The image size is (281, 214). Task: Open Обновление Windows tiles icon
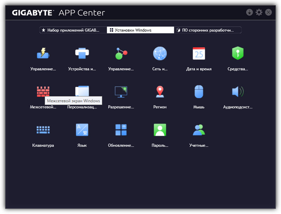pyautogui.click(x=121, y=130)
